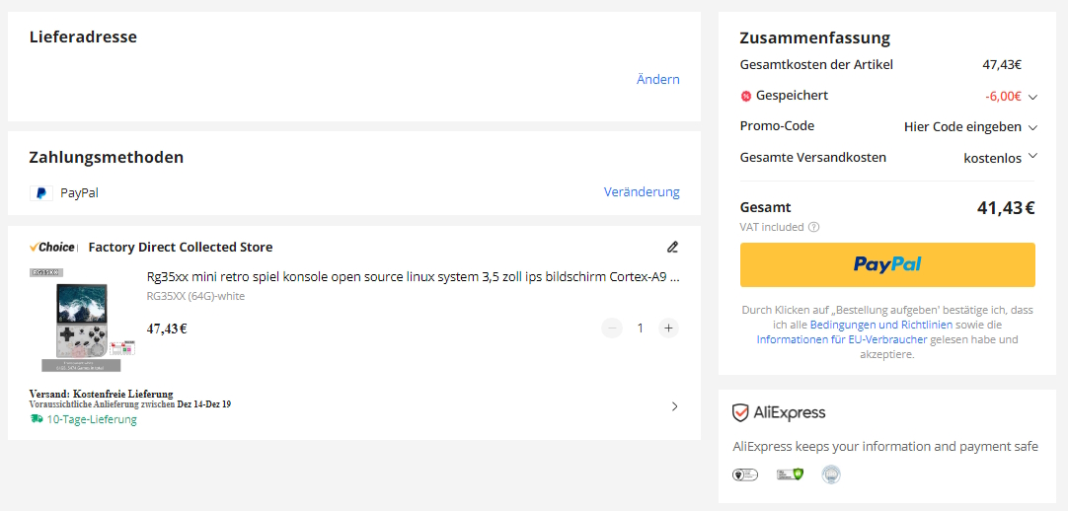Click the edit pencil icon for the store
Screen dimensions: 1068x511
pos(672,247)
